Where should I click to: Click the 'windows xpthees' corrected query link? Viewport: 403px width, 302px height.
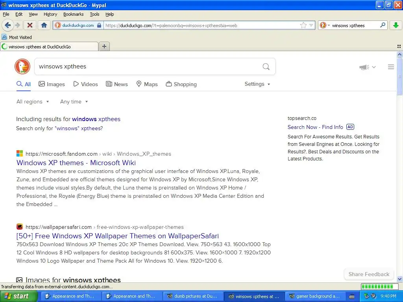96,119
